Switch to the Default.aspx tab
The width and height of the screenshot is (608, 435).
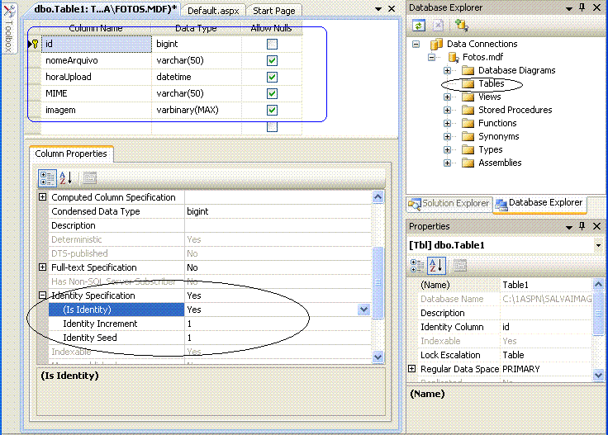coord(212,11)
